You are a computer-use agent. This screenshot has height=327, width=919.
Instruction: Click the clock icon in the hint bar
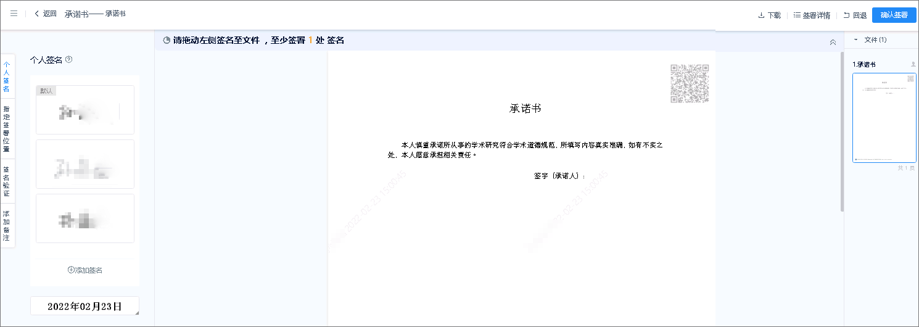pos(167,41)
